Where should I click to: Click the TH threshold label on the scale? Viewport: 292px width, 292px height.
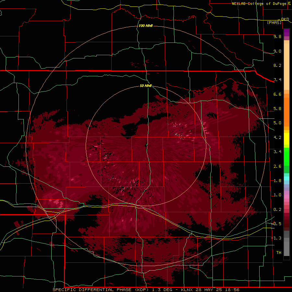click(x=279, y=253)
